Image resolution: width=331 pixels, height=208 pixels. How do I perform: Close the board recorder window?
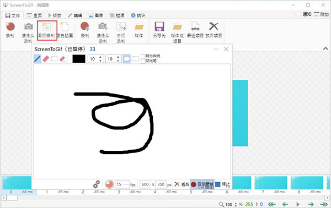[x=226, y=49]
